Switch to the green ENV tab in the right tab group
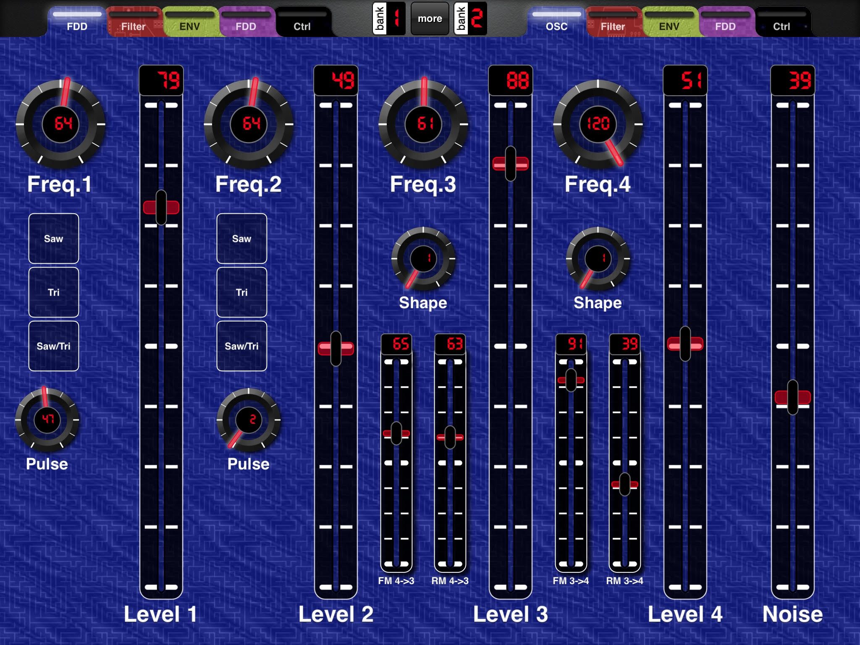Viewport: 860px width, 645px height. [669, 22]
